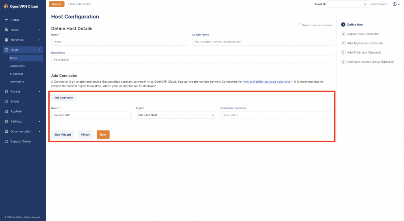This screenshot has height=221, width=404.
Task: Click the Upgrade button
Action: [57, 4]
